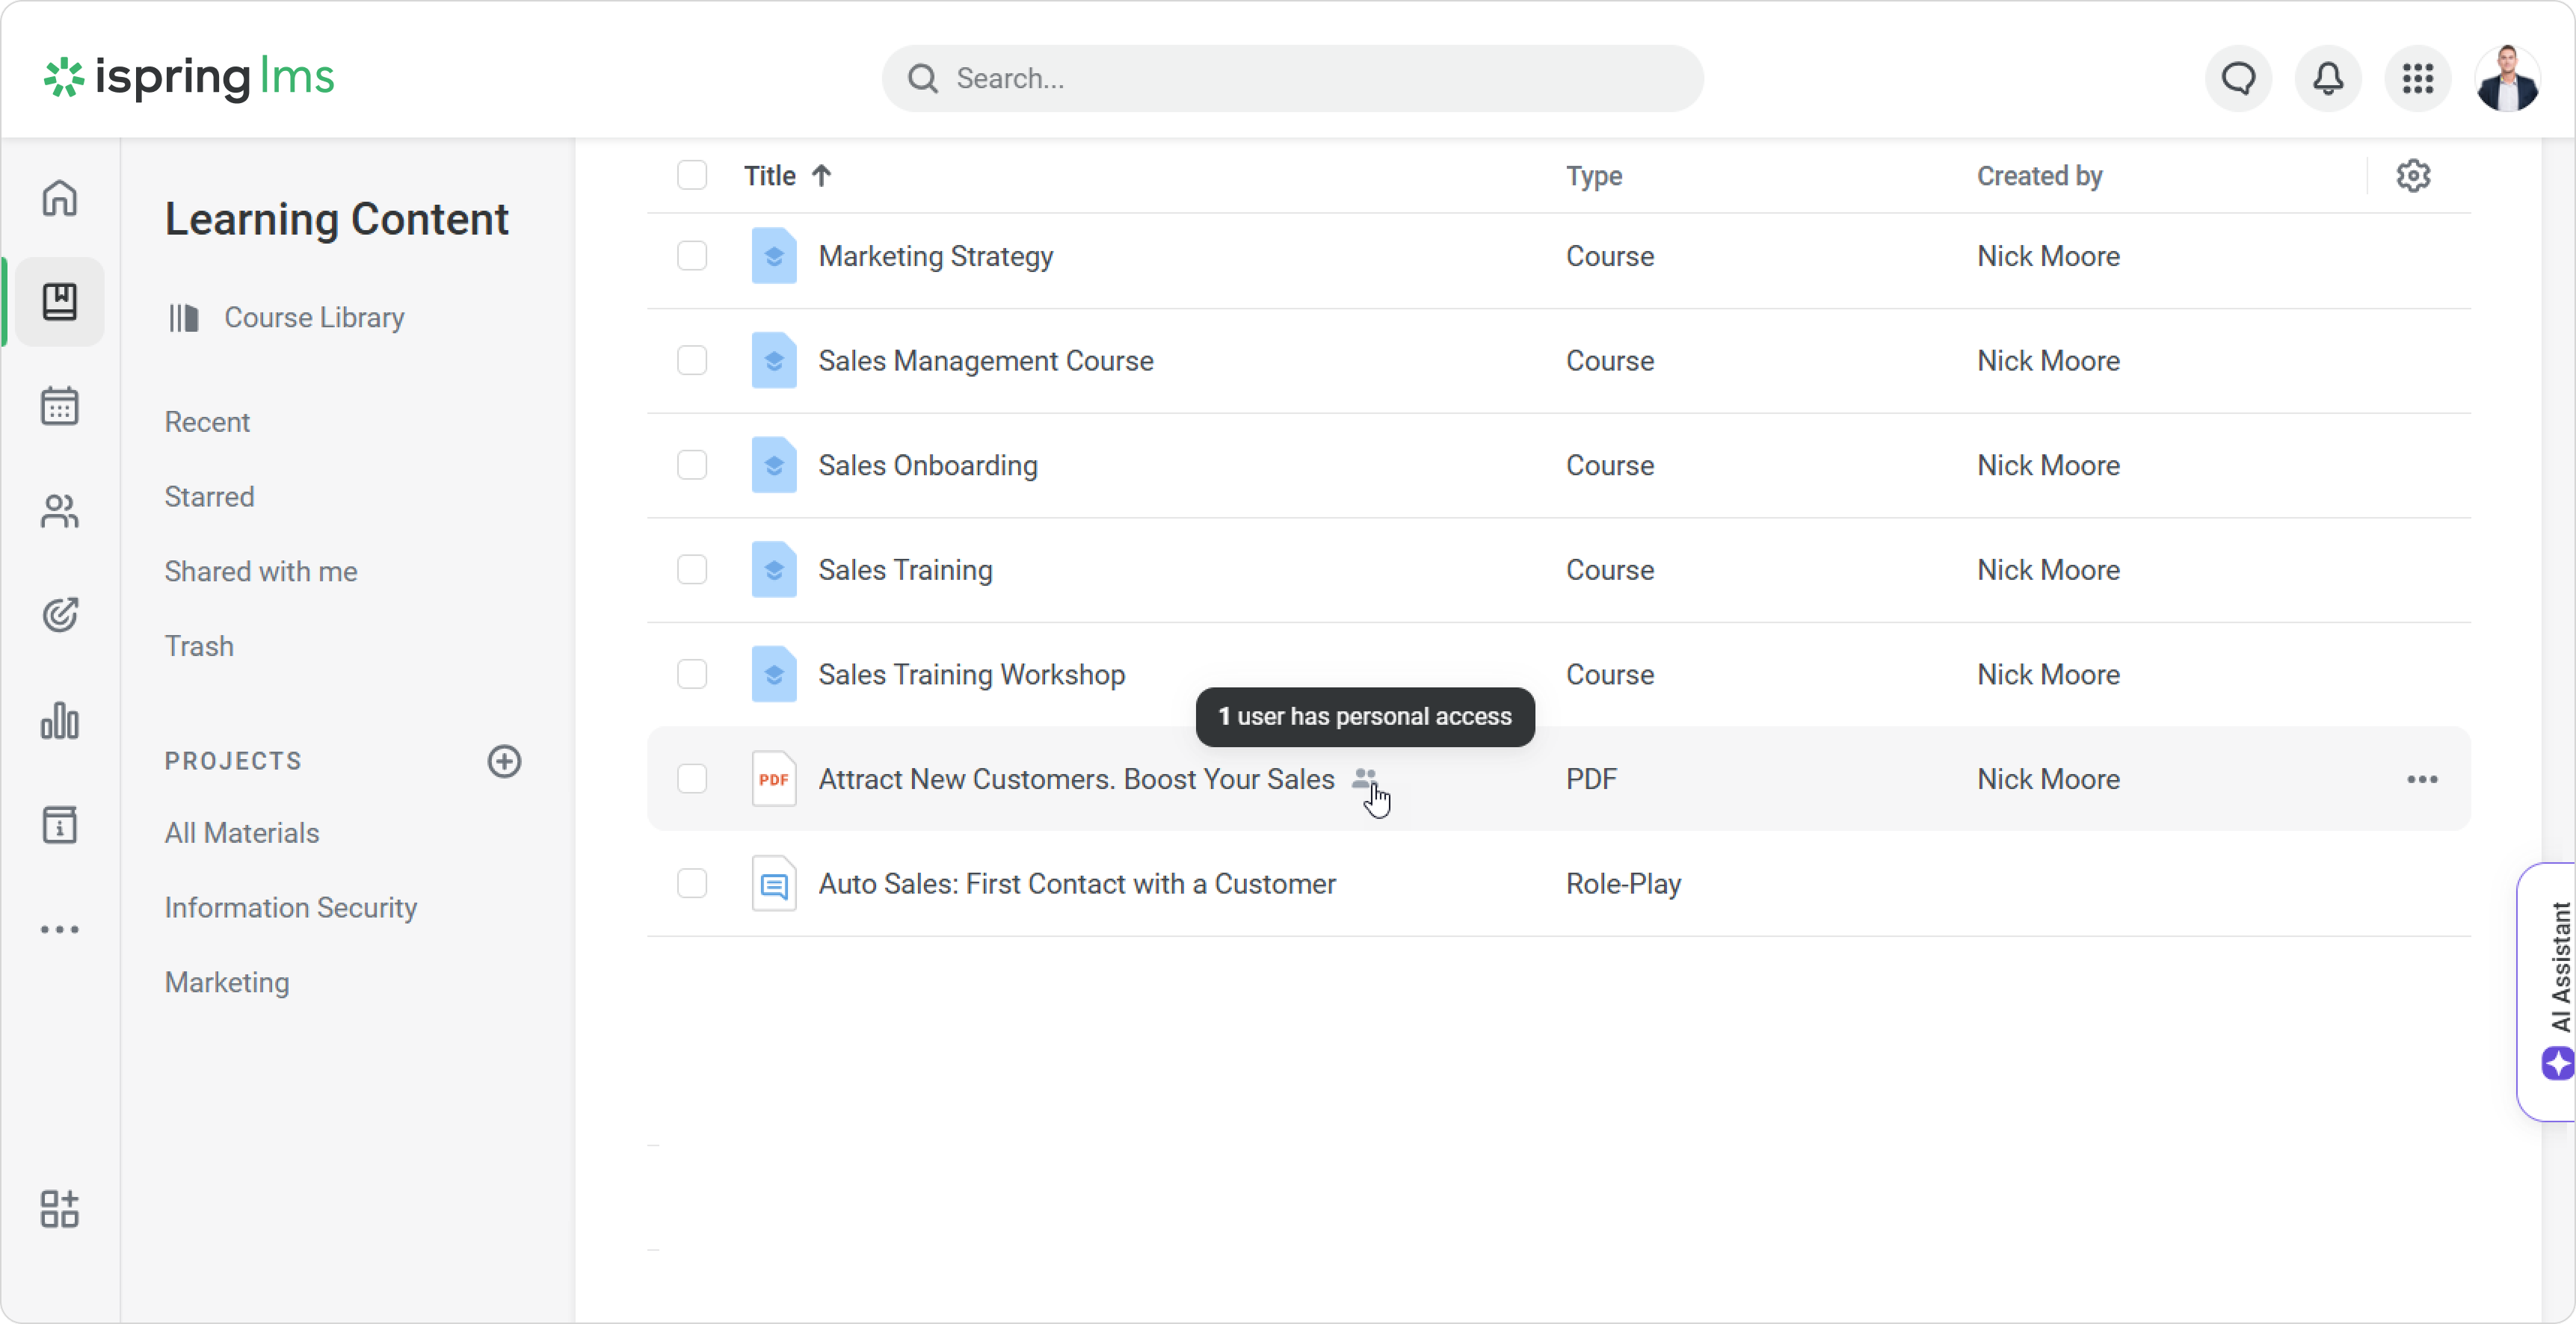Image resolution: width=2576 pixels, height=1324 pixels.
Task: Sort by Title column arrow
Action: click(x=821, y=176)
